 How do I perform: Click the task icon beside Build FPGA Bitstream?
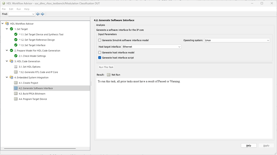pos(16,94)
